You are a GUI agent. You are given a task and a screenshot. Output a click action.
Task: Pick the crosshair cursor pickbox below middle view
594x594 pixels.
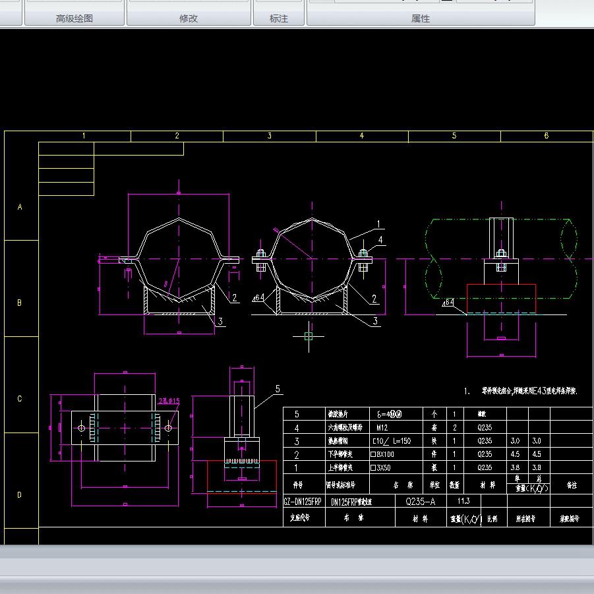[309, 336]
